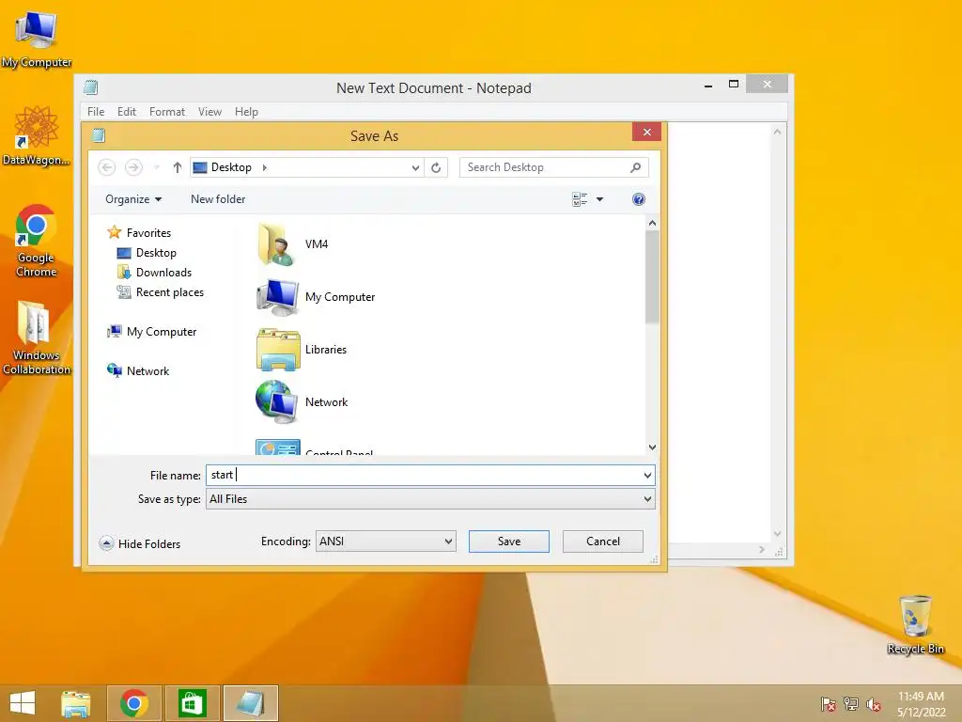
Task: Click the Save button
Action: (508, 541)
